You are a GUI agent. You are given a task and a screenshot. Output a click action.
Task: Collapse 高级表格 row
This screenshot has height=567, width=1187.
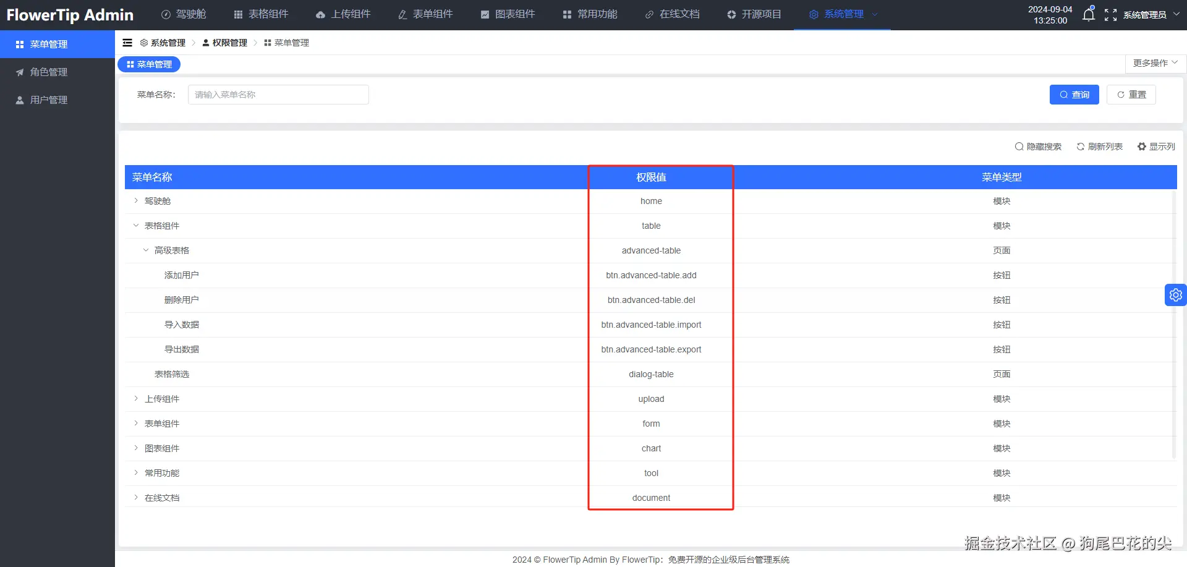click(x=146, y=250)
